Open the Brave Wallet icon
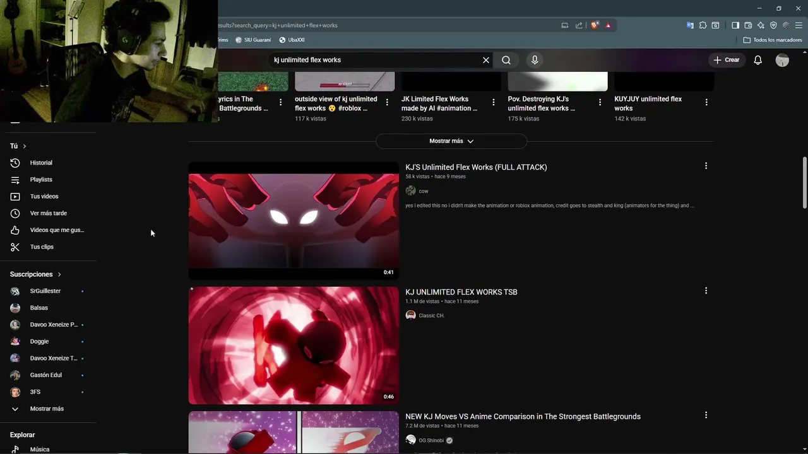The width and height of the screenshot is (808, 454). (748, 25)
